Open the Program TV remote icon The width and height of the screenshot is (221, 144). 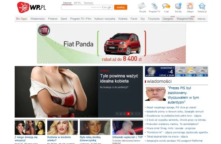pos(154,6)
